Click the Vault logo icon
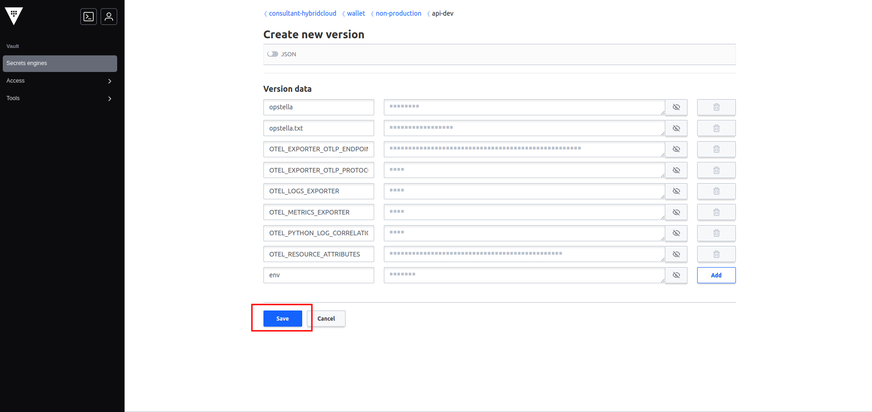Viewport: 872px width, 412px height. tap(14, 16)
